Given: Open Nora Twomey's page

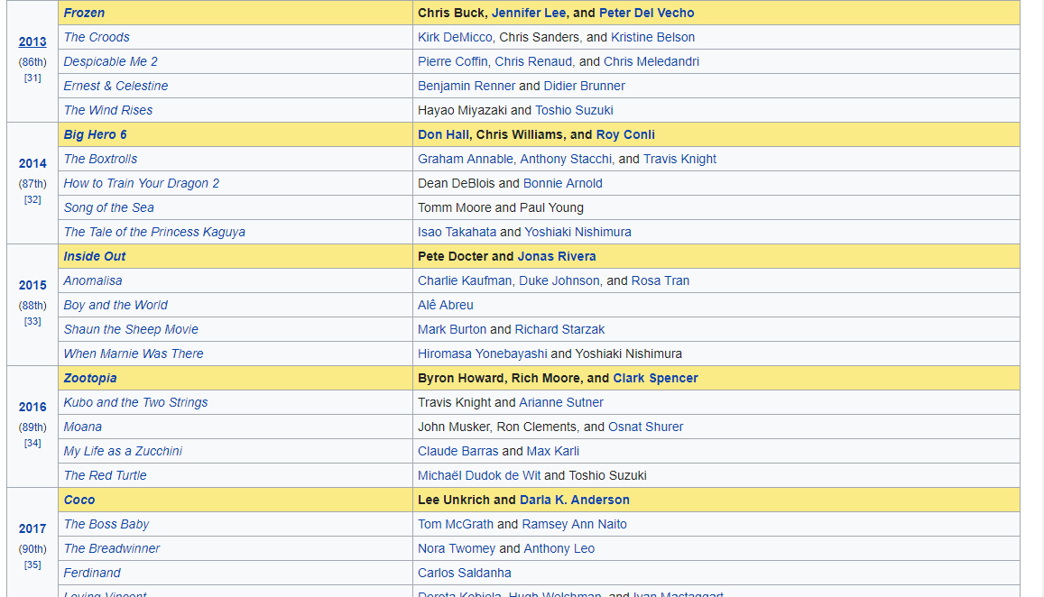Looking at the screenshot, I should pos(457,548).
